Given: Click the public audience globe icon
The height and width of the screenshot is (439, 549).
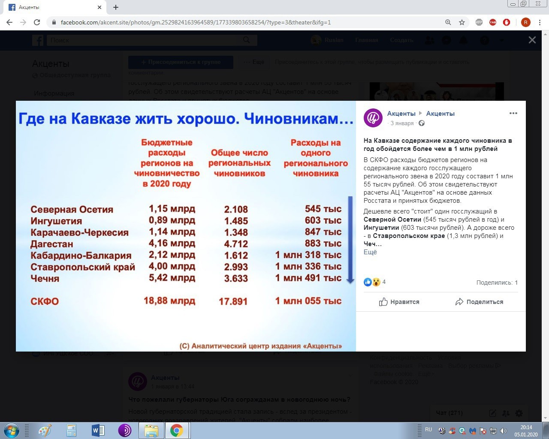Looking at the screenshot, I should point(422,123).
